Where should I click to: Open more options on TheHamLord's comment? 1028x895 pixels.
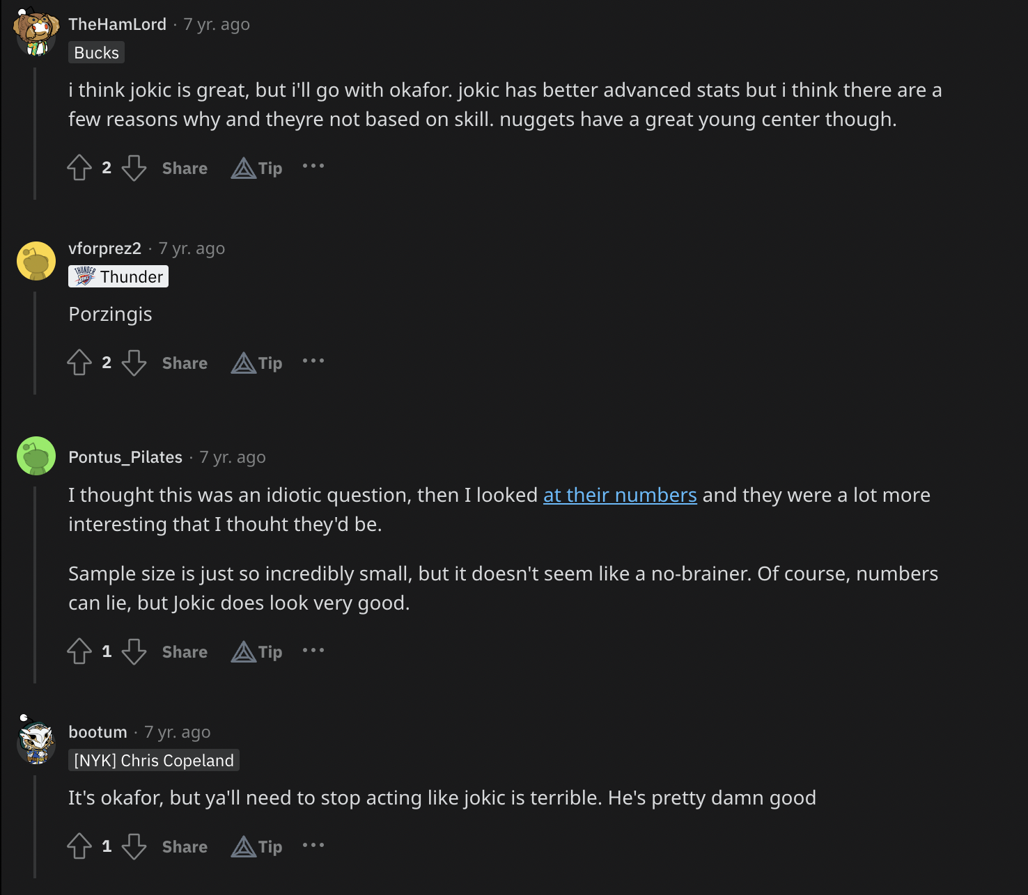[313, 166]
